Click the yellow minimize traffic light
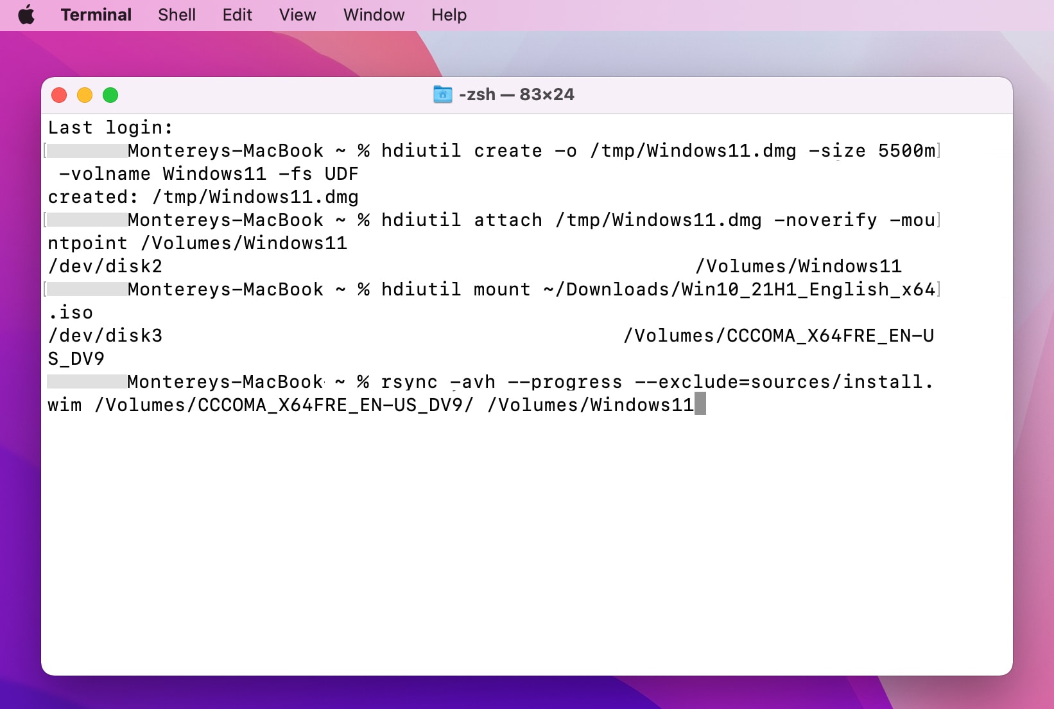The image size is (1054, 709). coord(85,95)
